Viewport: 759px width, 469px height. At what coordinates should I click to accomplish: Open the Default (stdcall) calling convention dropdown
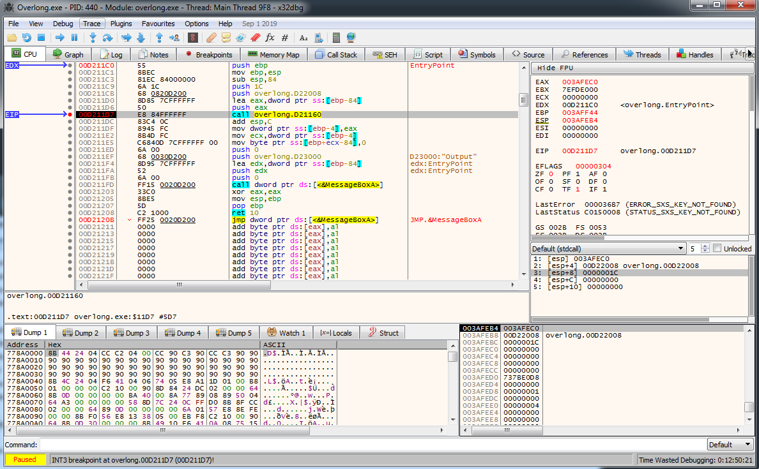click(x=608, y=248)
